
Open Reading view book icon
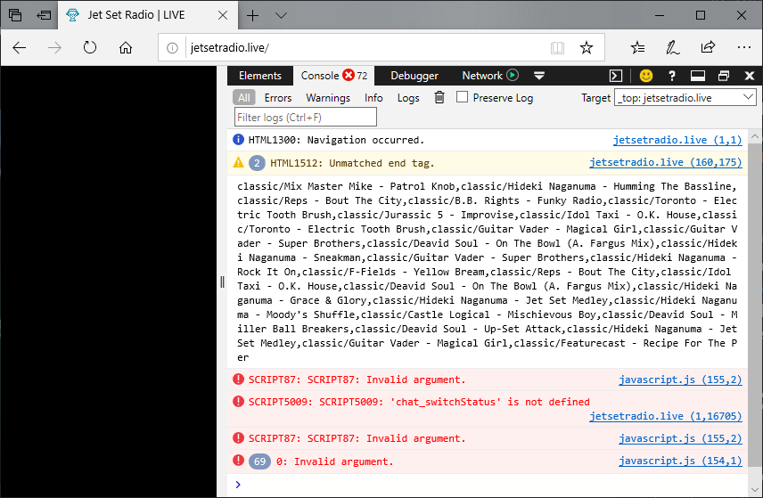[x=558, y=47]
